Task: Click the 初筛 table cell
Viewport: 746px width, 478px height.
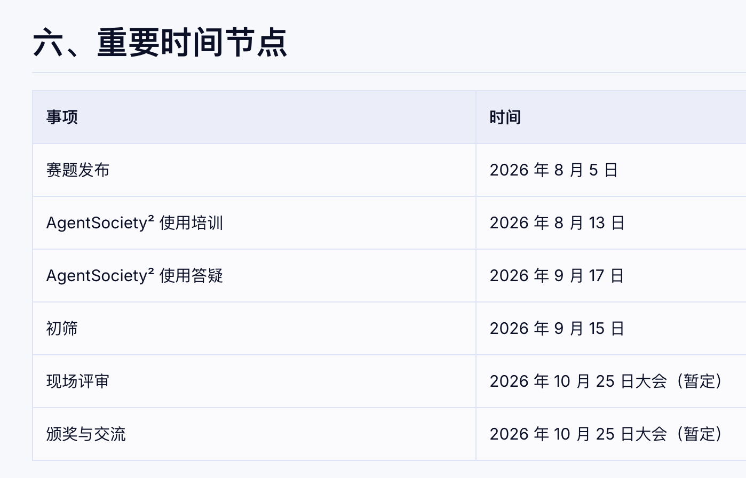Action: click(x=254, y=329)
